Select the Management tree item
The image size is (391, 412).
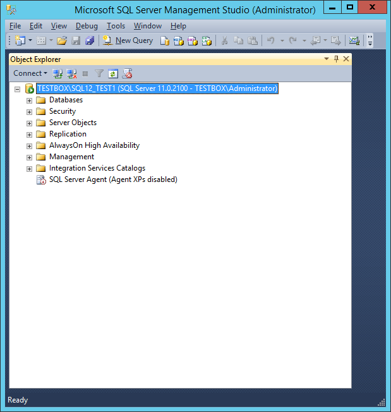(x=71, y=157)
